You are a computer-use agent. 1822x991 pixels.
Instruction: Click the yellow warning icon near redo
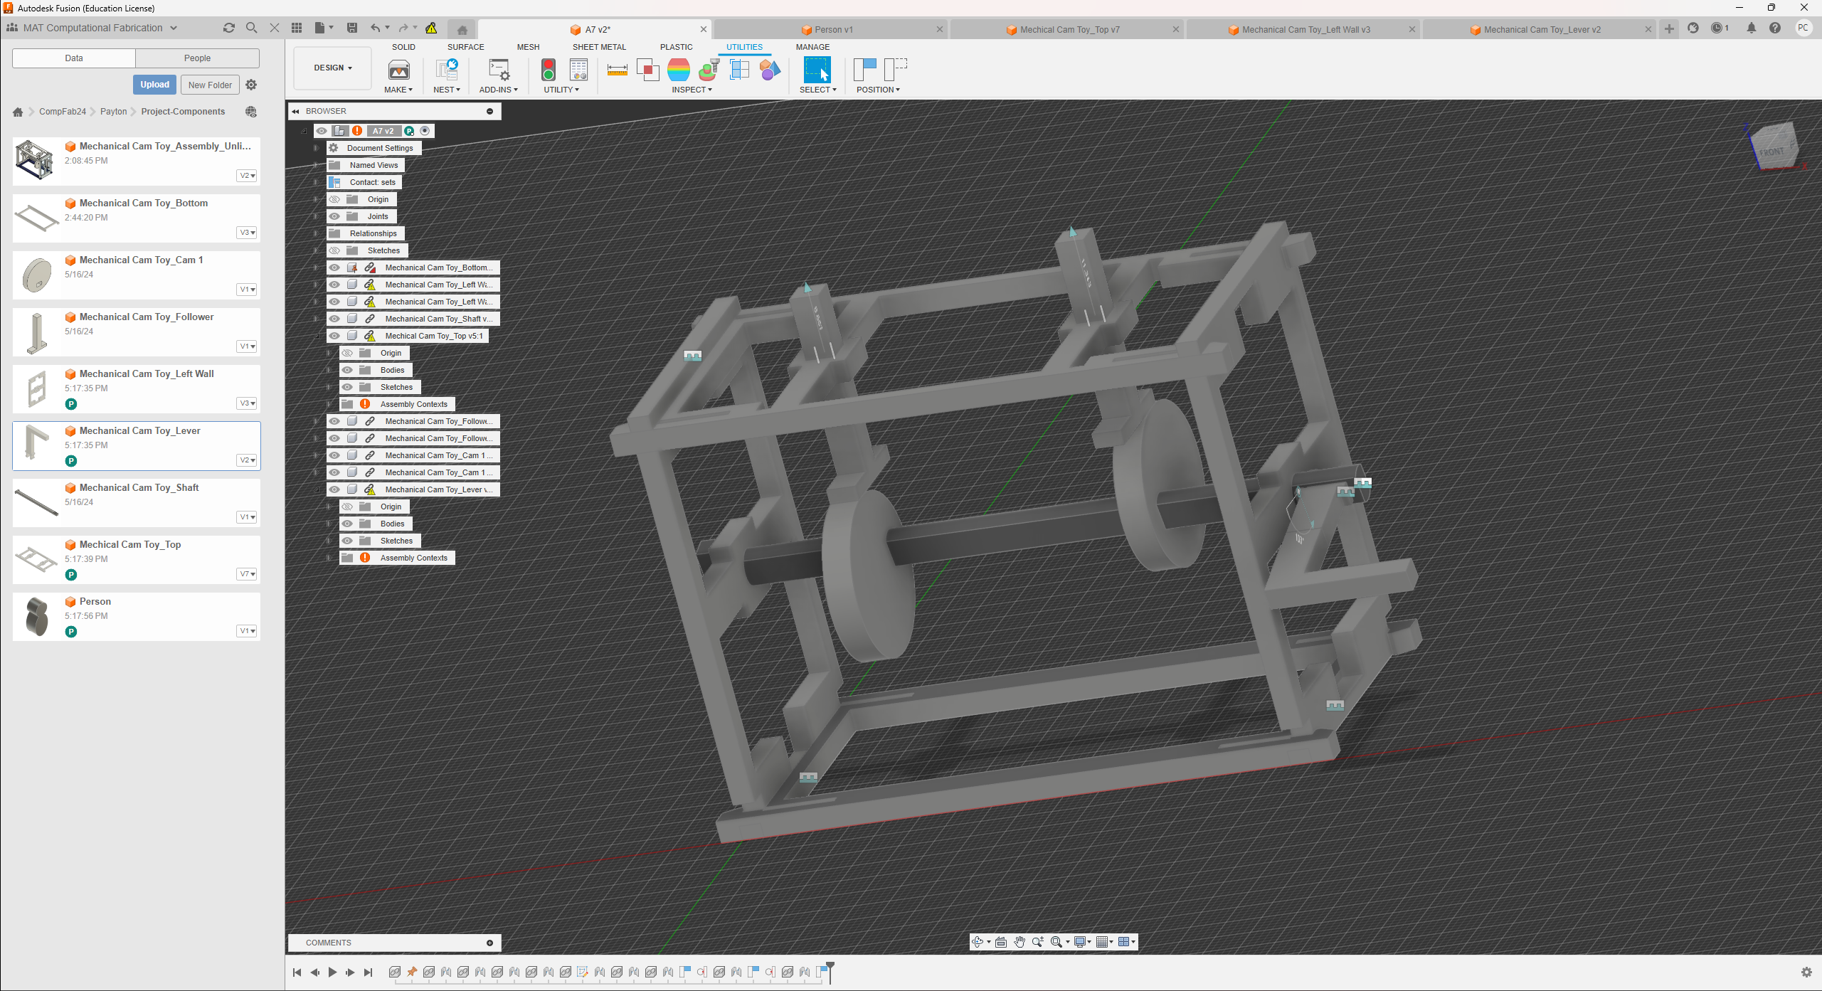431,28
